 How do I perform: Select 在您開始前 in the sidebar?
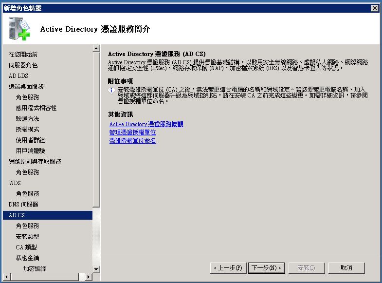(23, 54)
